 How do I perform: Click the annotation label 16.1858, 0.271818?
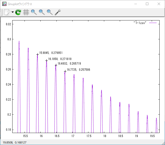[x=60, y=59]
